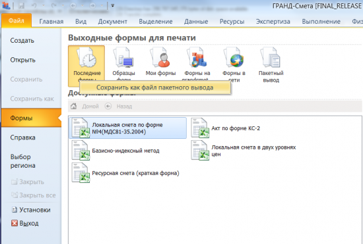Launch Пакетный вывод batch output icon
Image resolution: width=363 pixels, height=244 pixels.
click(x=271, y=57)
